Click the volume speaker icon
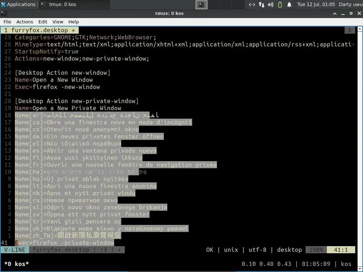The image size is (363, 272). coord(270,4)
